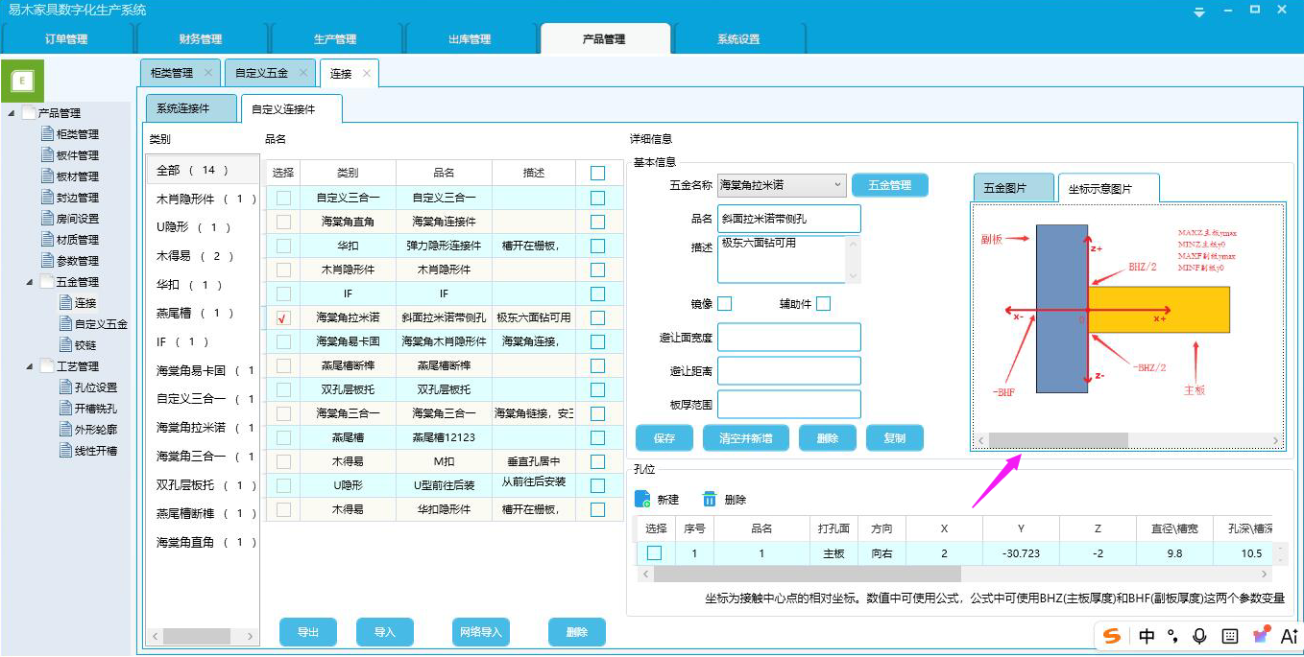
Task: Tick the right-side checkbox of 燕尾槽 row
Action: (x=598, y=437)
